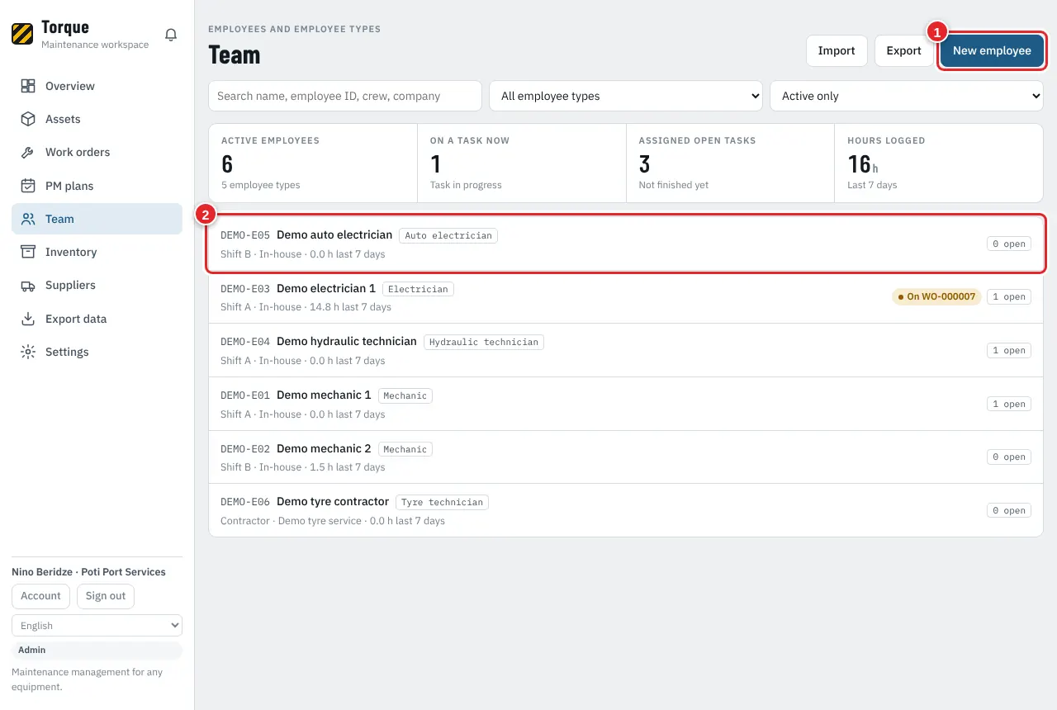1057x710 pixels.
Task: Open the Active only status filter
Action: (x=907, y=96)
